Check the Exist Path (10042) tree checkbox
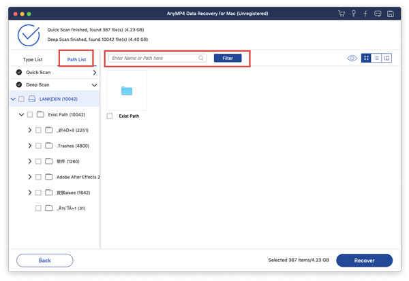409x281 pixels. [30, 114]
